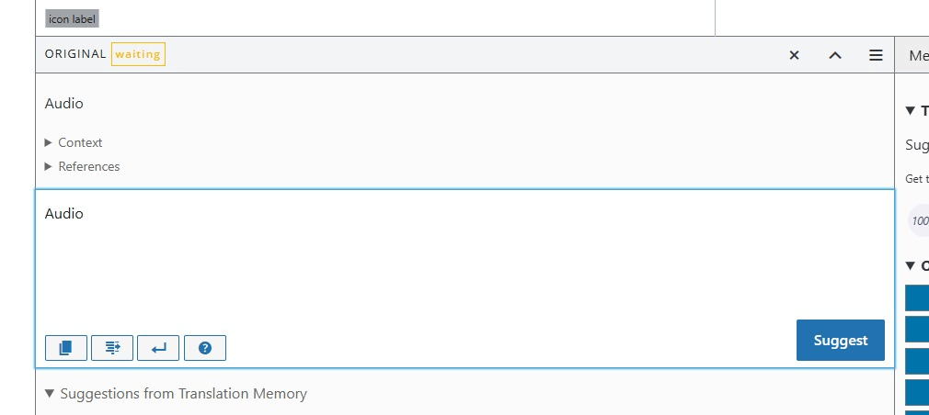Expand the References section
This screenshot has height=415, width=929.
[x=49, y=166]
